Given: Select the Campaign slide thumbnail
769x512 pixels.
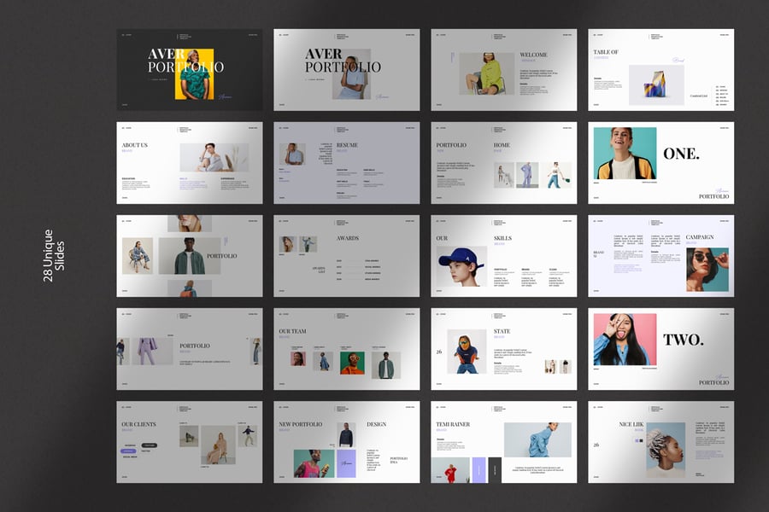Looking at the screenshot, I should click(660, 256).
